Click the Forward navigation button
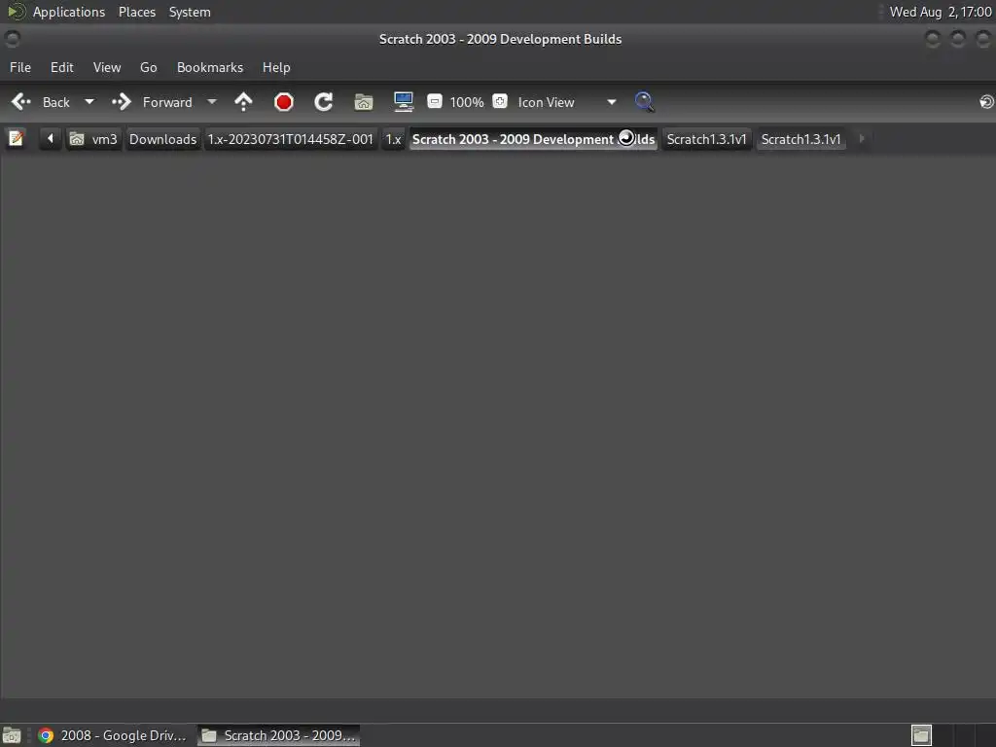Image resolution: width=996 pixels, height=747 pixels. (153, 102)
